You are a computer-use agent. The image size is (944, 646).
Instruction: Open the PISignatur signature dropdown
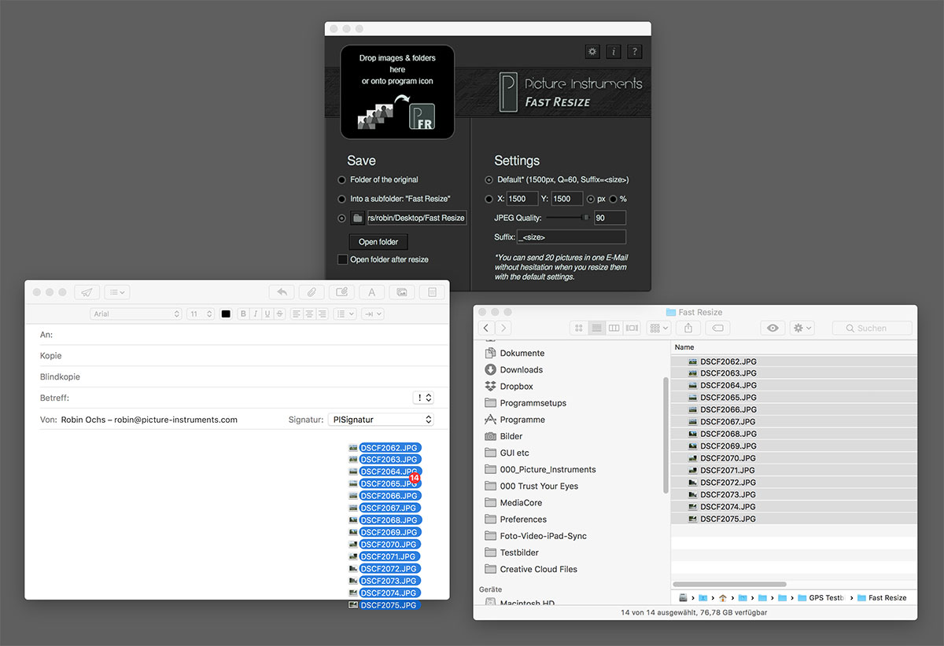381,420
